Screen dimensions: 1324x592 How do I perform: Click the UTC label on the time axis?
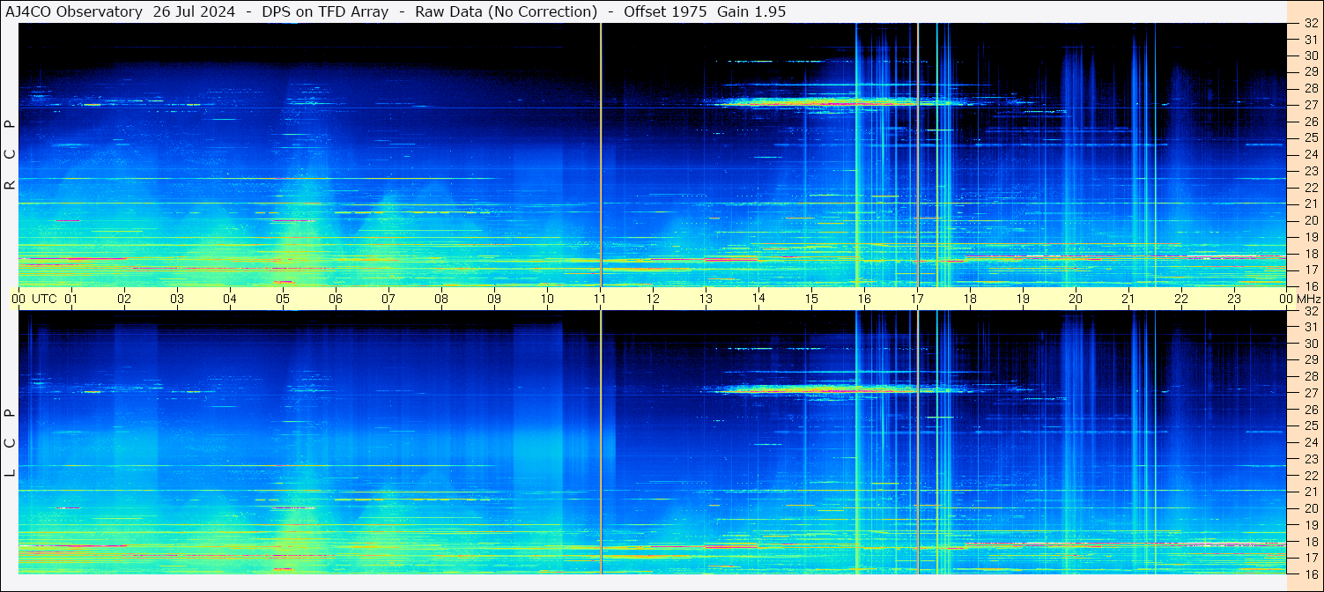point(44,299)
